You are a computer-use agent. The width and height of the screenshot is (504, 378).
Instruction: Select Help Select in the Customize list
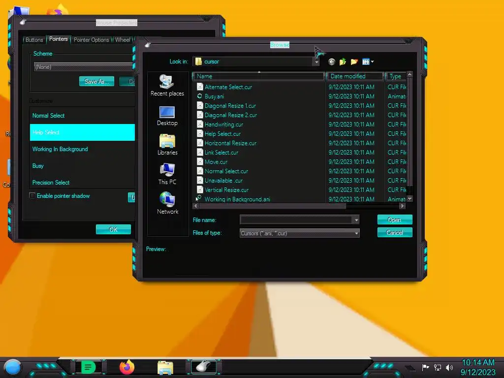[82, 132]
